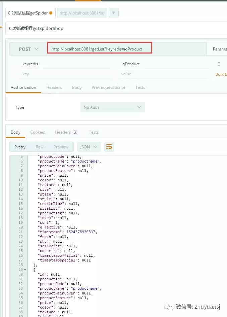The height and width of the screenshot is (317, 227).
Task: Click the unsaved orange dot on first tab
Action: tap(51, 13)
